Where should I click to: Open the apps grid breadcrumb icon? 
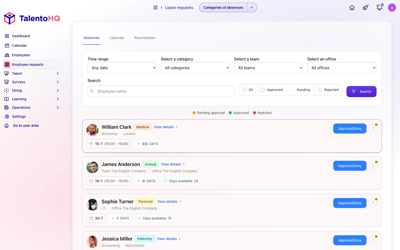(155, 7)
